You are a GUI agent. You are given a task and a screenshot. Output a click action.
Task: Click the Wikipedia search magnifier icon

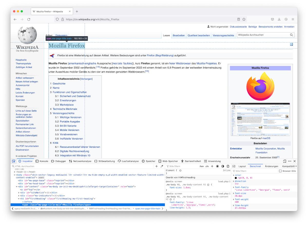pyautogui.click(x=292, y=35)
